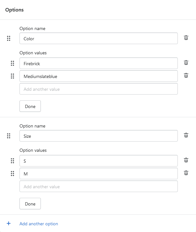Click Add another value field under Size
196x232 pixels.
98,186
